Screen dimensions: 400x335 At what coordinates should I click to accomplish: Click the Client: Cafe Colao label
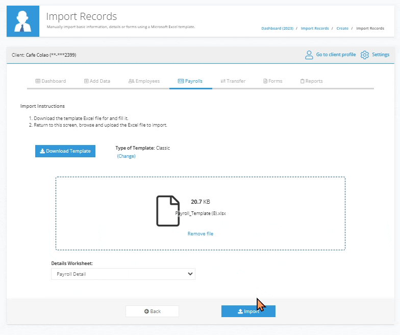(44, 55)
